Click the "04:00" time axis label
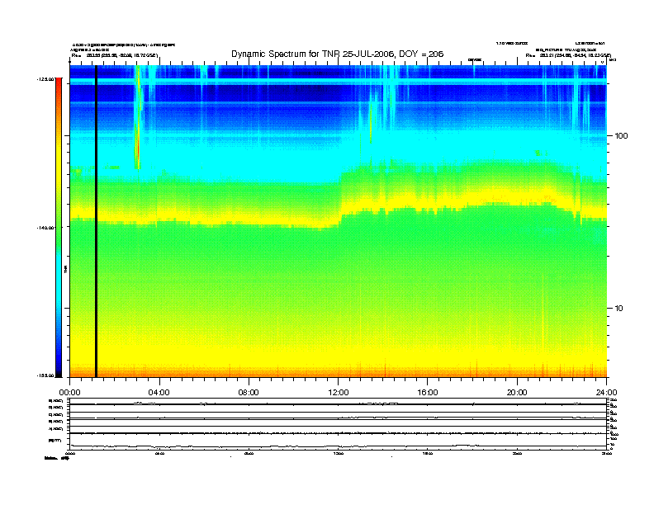Image resolution: width=654 pixels, height=505 pixels. (x=159, y=393)
